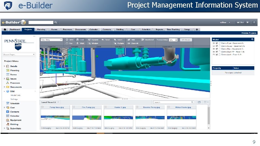Reset the model view
Image resolution: width=260 pixels, height=146 pixels.
click(106, 40)
